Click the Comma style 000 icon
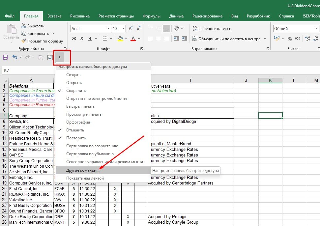This screenshot has height=226, width=320. (298, 39)
